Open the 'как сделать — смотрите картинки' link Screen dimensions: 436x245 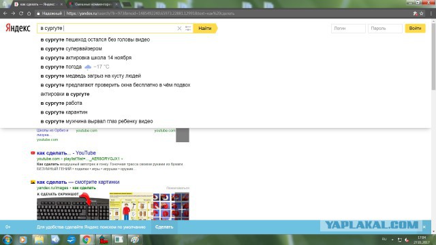pyautogui.click(x=78, y=182)
